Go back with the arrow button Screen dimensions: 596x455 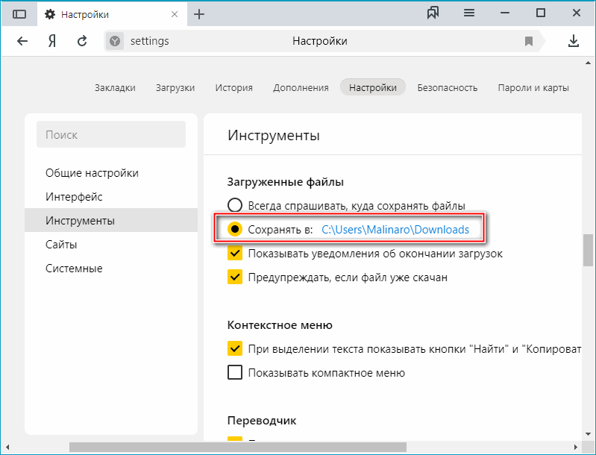click(22, 41)
